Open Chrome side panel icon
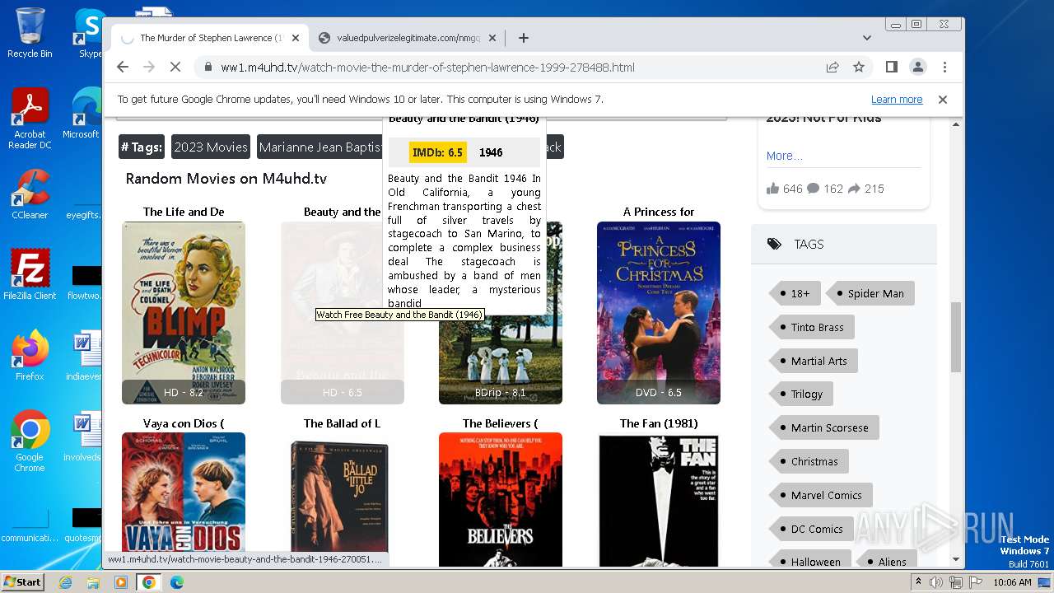Image resolution: width=1054 pixels, height=593 pixels. pos(891,68)
